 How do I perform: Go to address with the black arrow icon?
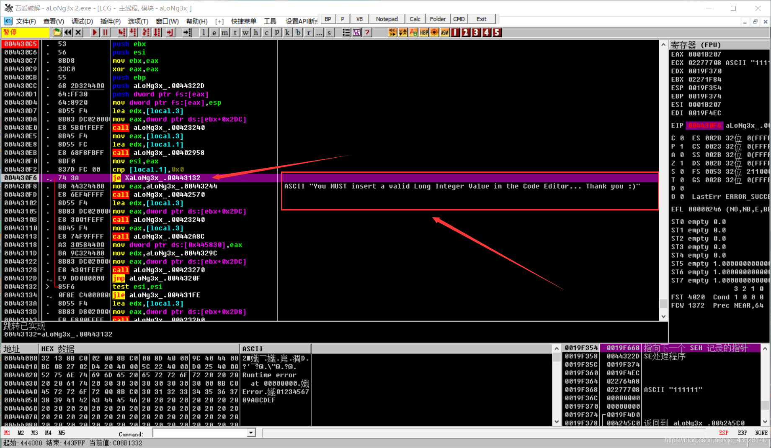(x=187, y=32)
